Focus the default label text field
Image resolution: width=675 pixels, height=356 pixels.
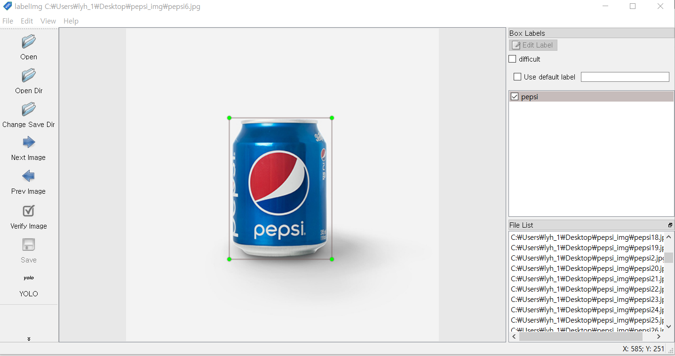[625, 77]
